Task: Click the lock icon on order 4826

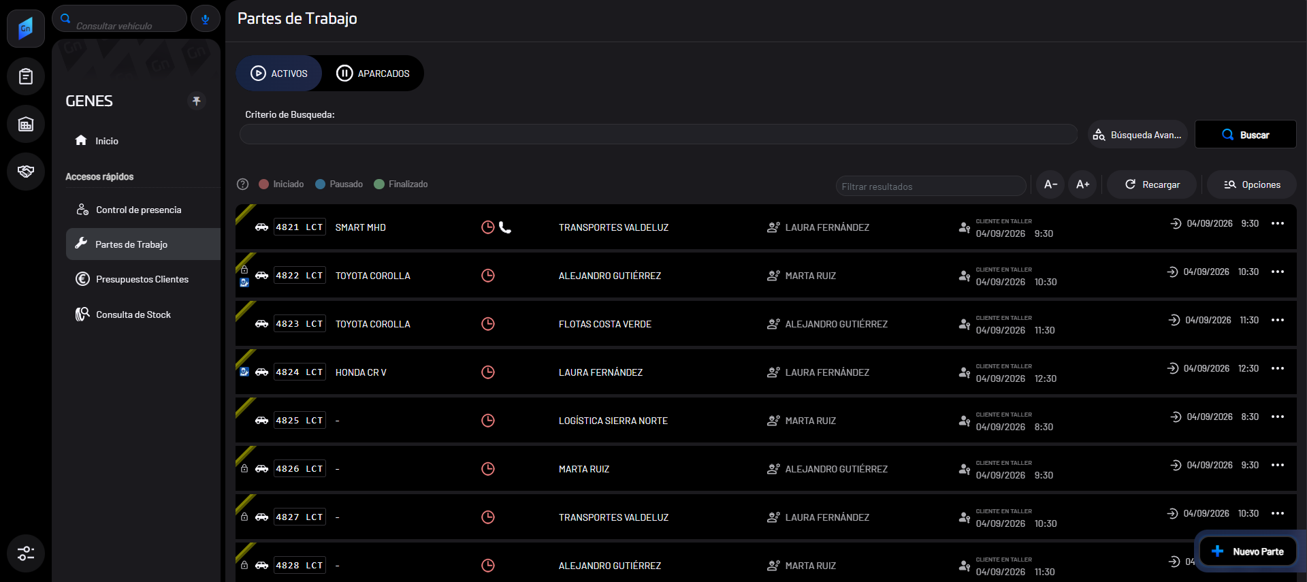Action: pos(244,468)
